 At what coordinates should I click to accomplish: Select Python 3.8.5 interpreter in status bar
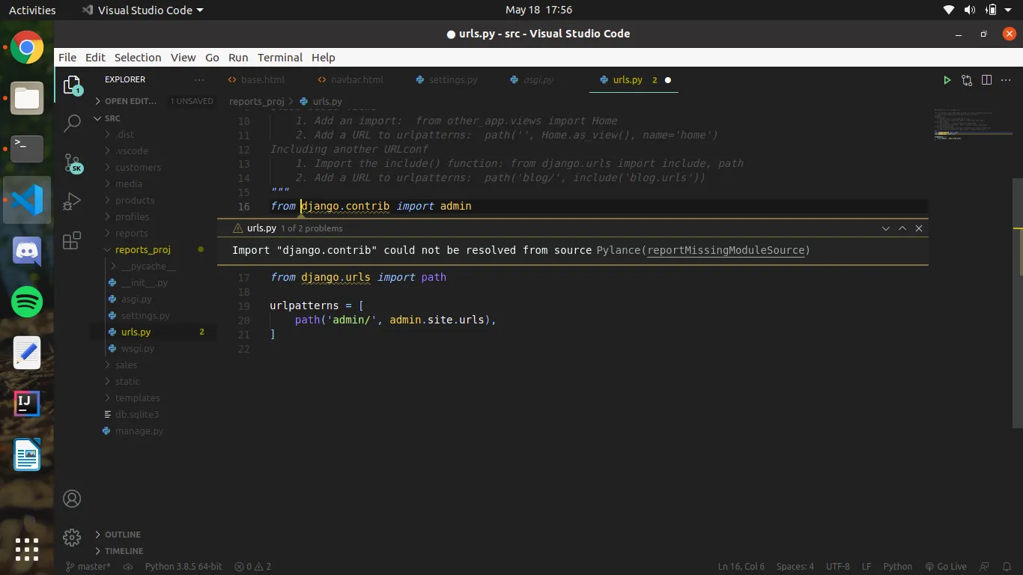pos(183,567)
